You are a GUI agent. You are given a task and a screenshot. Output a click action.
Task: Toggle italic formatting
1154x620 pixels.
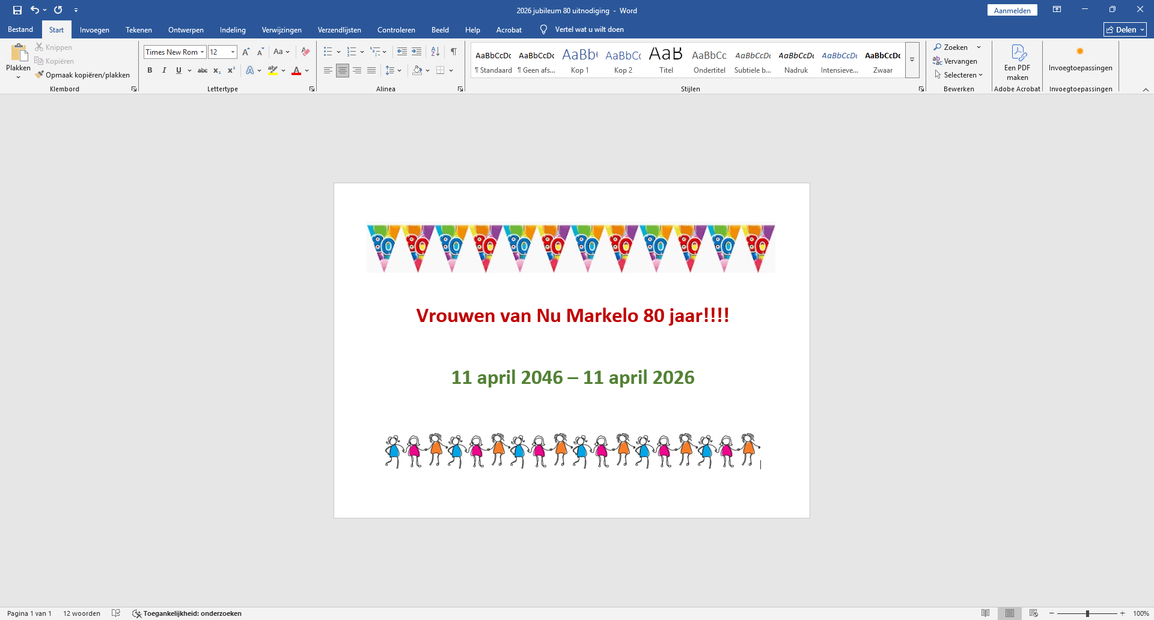[164, 70]
